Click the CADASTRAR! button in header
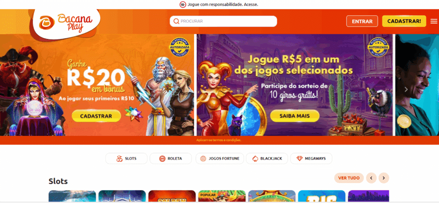439x203 pixels. tap(404, 21)
